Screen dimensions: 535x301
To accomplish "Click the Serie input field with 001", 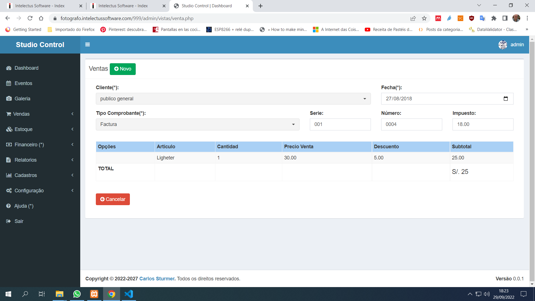I will point(340,124).
